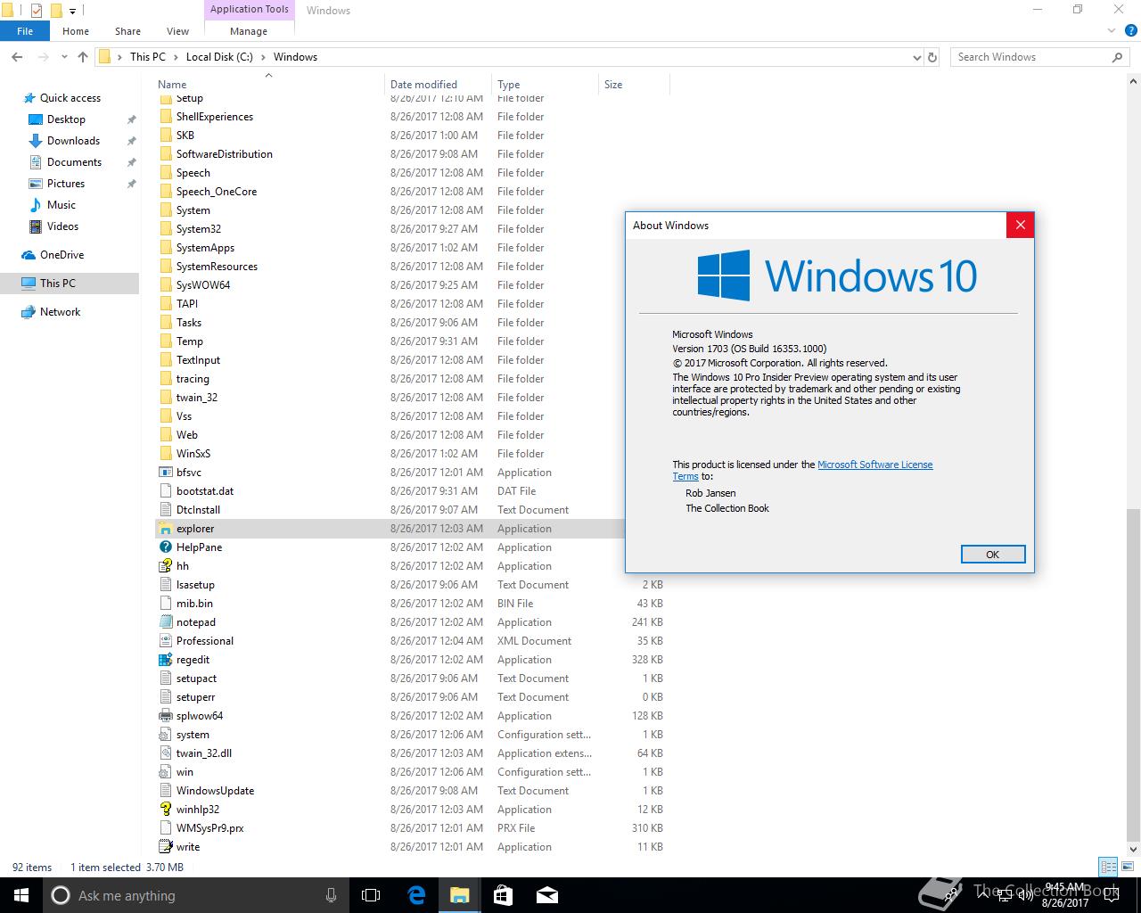
Task: Select This PC in navigation pane
Action: [x=70, y=284]
